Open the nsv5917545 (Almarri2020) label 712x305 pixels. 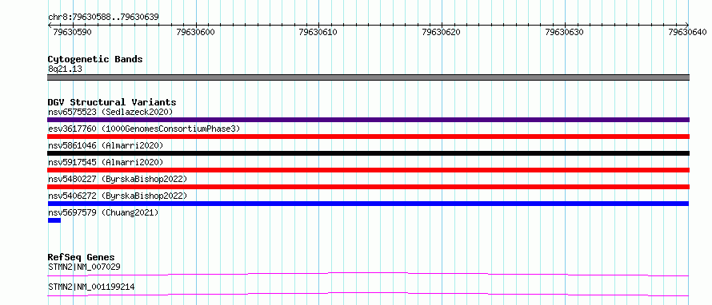tap(106, 162)
